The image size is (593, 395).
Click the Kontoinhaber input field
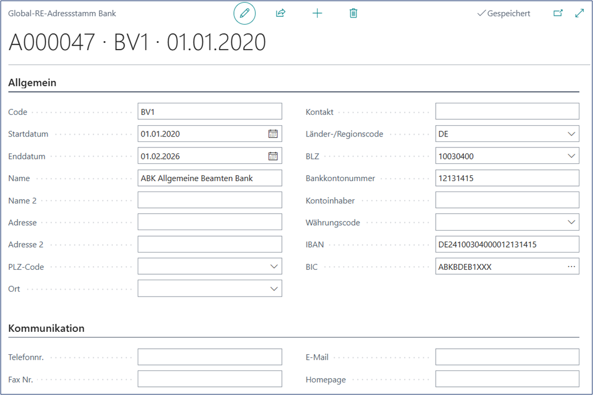(x=506, y=200)
